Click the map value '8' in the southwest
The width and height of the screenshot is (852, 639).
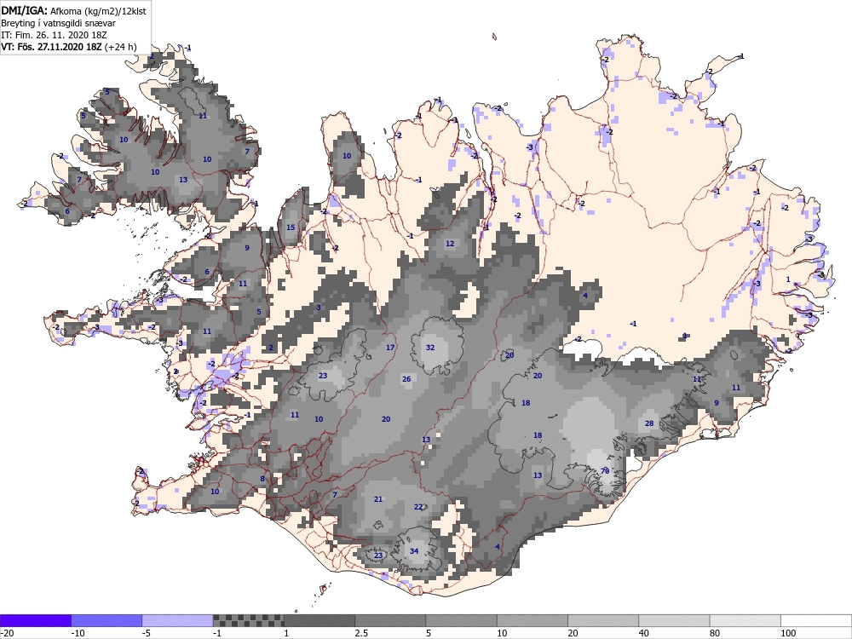[262, 479]
